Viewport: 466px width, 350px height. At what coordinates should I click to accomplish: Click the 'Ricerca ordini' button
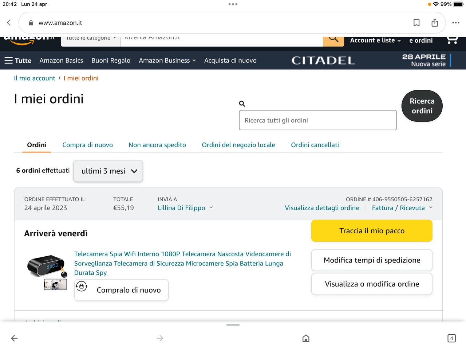422,106
